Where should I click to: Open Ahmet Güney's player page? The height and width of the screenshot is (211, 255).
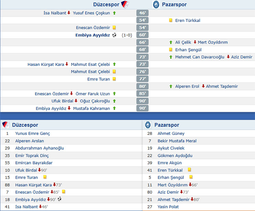171,133
